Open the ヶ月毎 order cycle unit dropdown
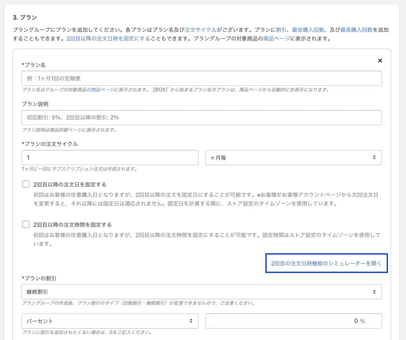The image size is (406, 340). (x=293, y=158)
